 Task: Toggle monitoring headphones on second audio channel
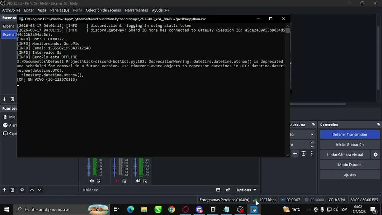124,181
